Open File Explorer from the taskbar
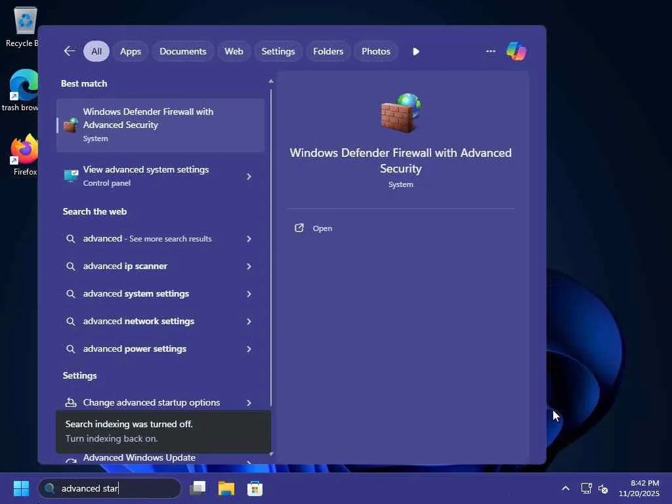Image resolution: width=672 pixels, height=504 pixels. click(x=226, y=488)
